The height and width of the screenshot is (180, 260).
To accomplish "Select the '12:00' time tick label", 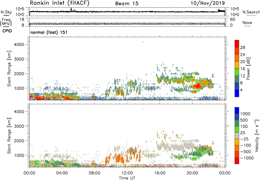I will coord(127,173).
